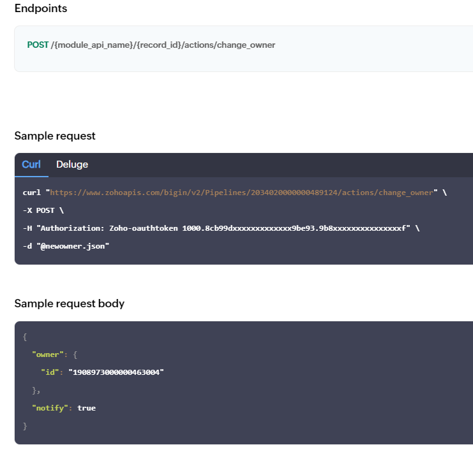Click the @newowner.json data line
Viewport: 473px width, 452px height.
[x=66, y=246]
